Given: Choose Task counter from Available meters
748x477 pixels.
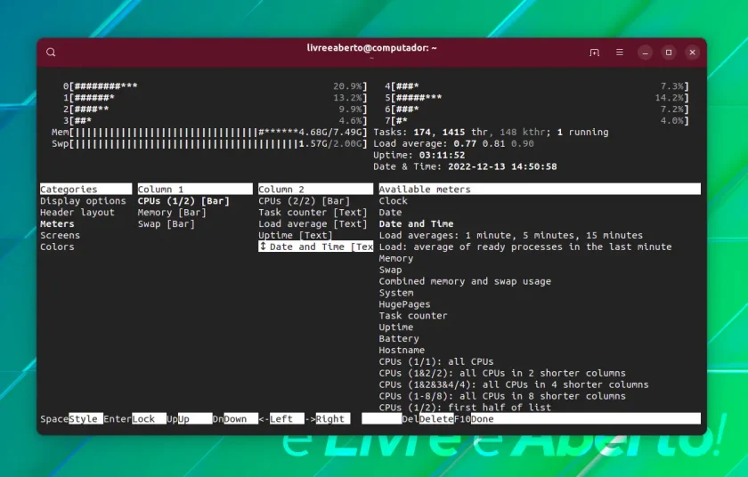Looking at the screenshot, I should [413, 315].
